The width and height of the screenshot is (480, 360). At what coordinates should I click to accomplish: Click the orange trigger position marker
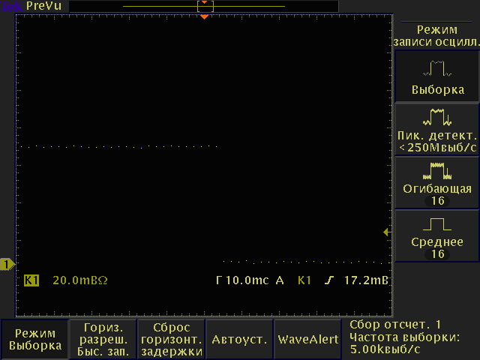tap(204, 16)
